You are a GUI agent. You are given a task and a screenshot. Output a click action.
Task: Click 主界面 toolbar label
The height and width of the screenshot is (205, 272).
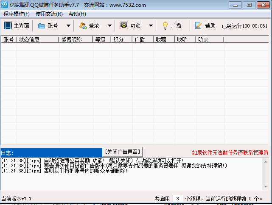22,25
